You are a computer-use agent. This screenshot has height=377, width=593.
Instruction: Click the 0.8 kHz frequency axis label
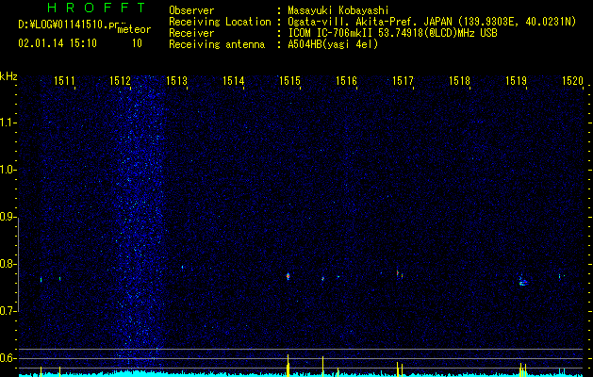[x=8, y=264]
